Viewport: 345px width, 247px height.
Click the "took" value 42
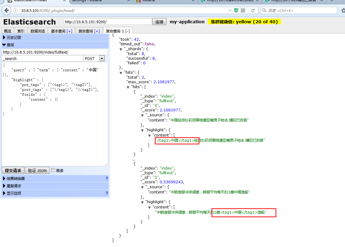tap(136, 39)
